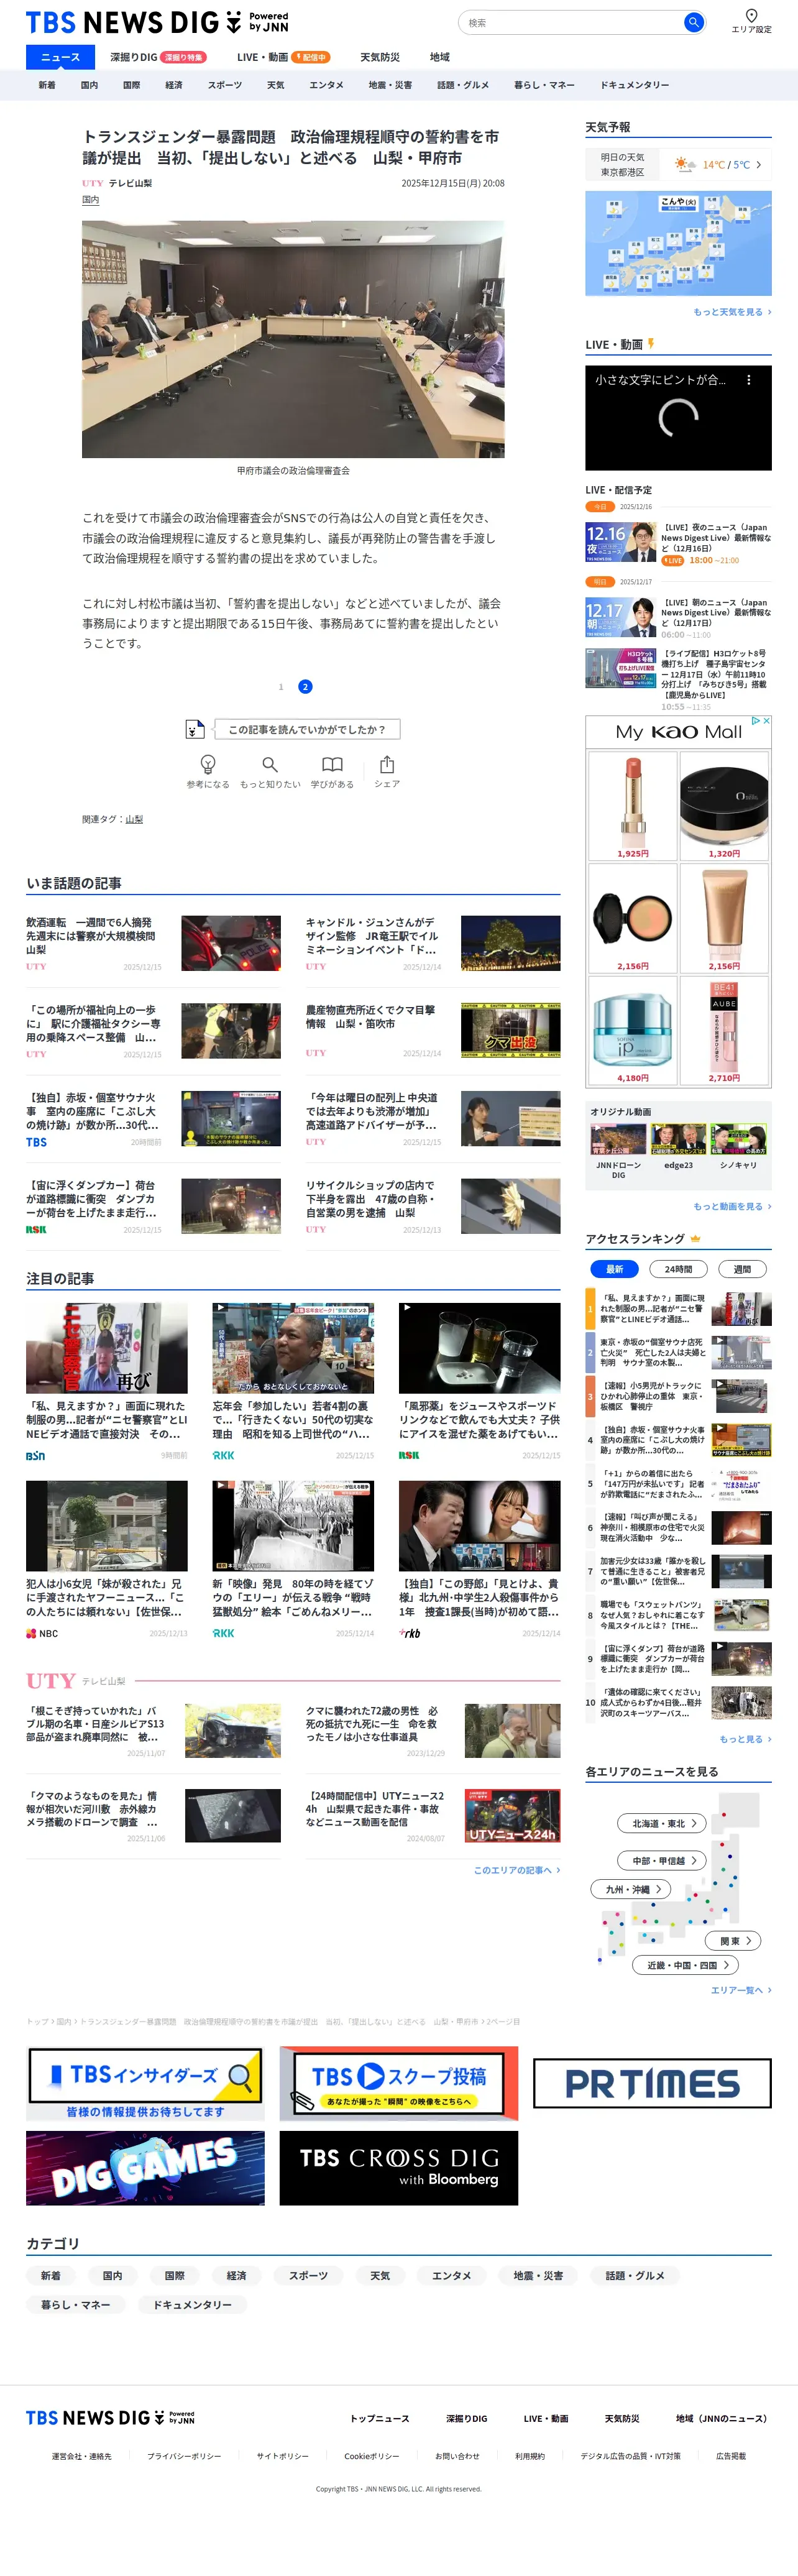Expand 関東 area button
Image resolution: width=798 pixels, height=2576 pixels.
tap(734, 1941)
